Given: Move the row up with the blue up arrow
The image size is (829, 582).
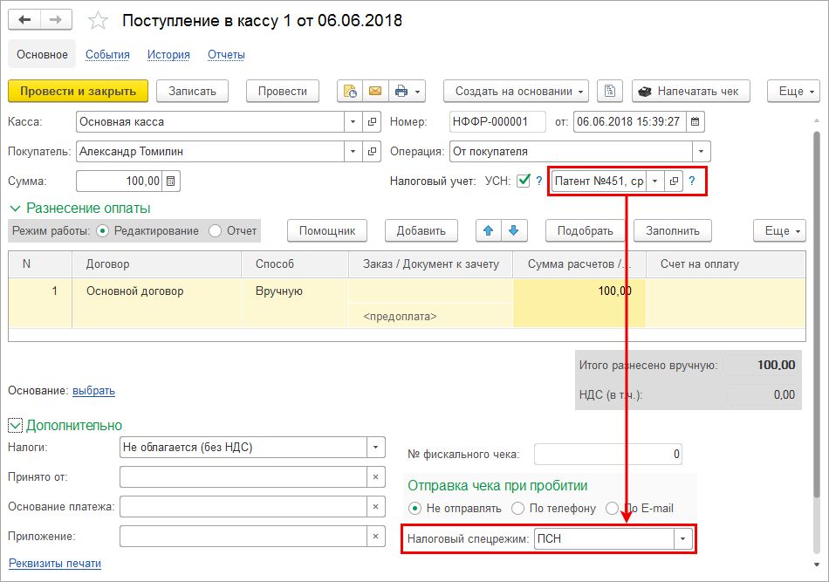Looking at the screenshot, I should (488, 230).
